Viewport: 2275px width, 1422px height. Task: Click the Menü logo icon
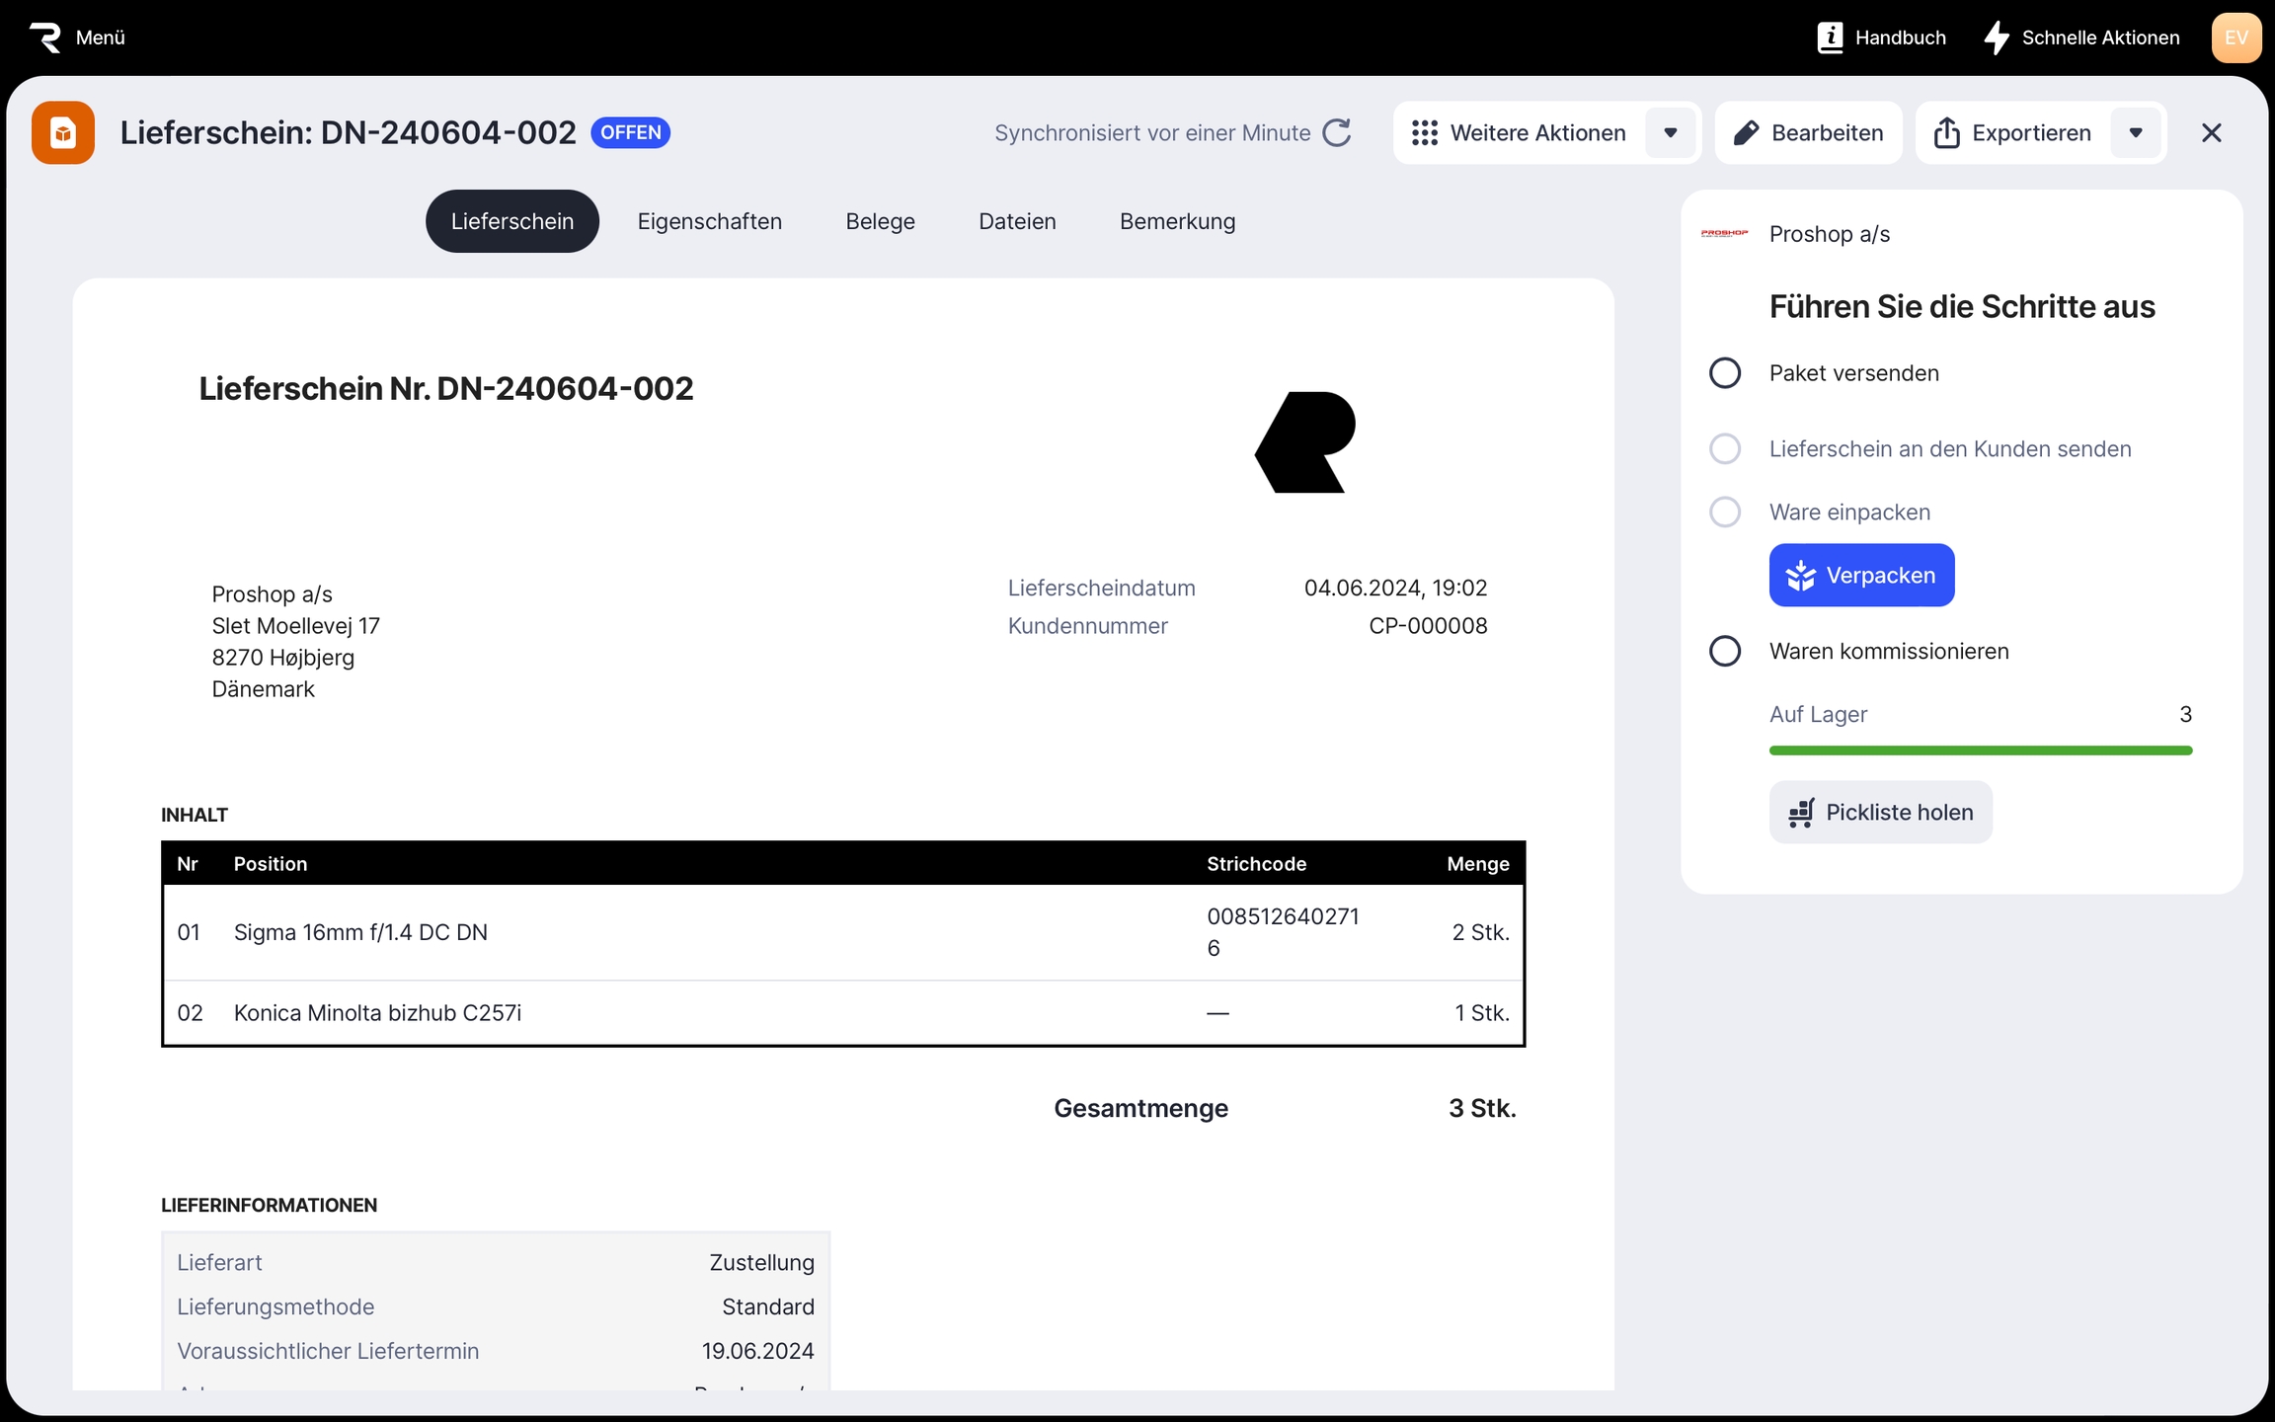point(45,38)
